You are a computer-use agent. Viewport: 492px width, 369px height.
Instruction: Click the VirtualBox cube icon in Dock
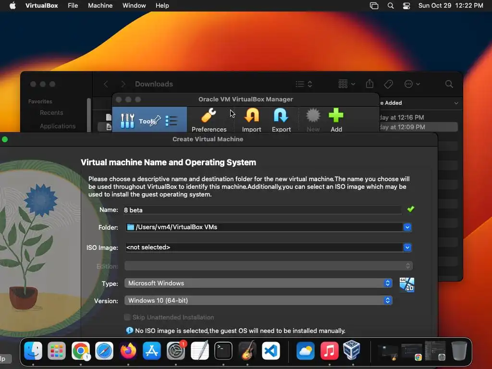click(352, 350)
